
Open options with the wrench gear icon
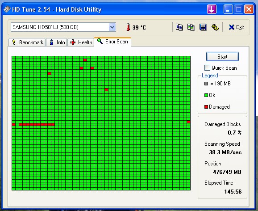point(215,27)
